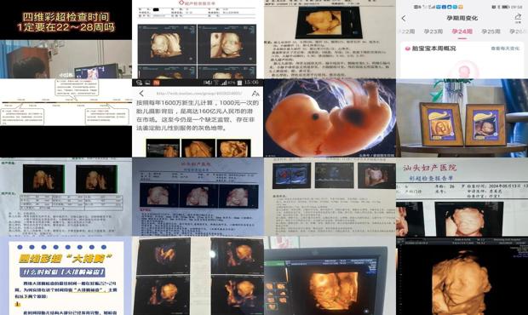The height and width of the screenshot is (315, 528).
Task: Tap back arrow in 孕期周变化 screen
Action: click(404, 18)
